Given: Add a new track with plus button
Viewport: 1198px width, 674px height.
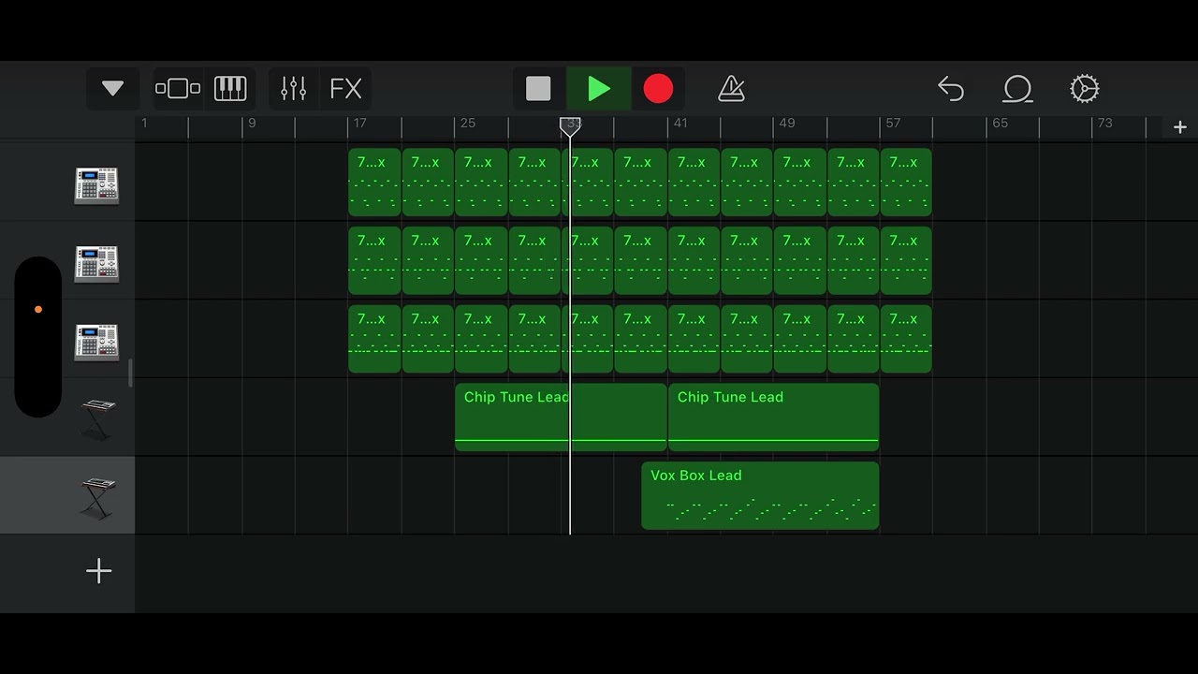Looking at the screenshot, I should pyautogui.click(x=98, y=571).
